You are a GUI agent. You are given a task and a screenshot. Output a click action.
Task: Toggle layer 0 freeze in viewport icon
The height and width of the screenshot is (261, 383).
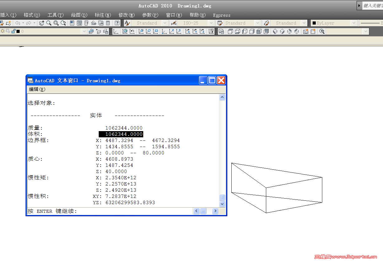pos(8,31)
